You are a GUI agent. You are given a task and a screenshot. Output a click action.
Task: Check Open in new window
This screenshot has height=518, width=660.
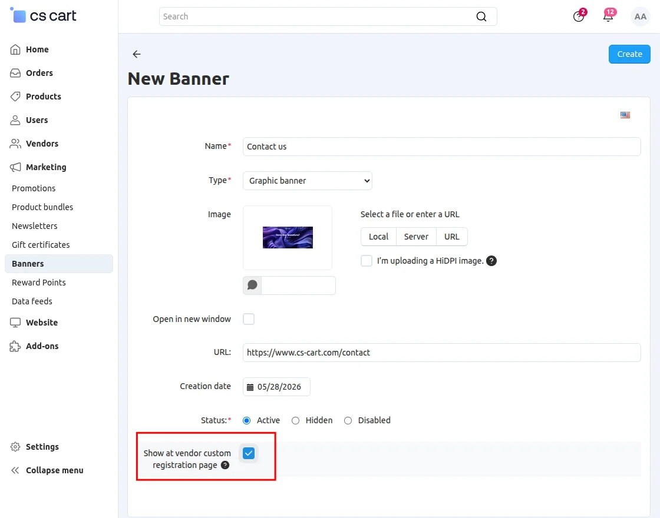pos(249,319)
